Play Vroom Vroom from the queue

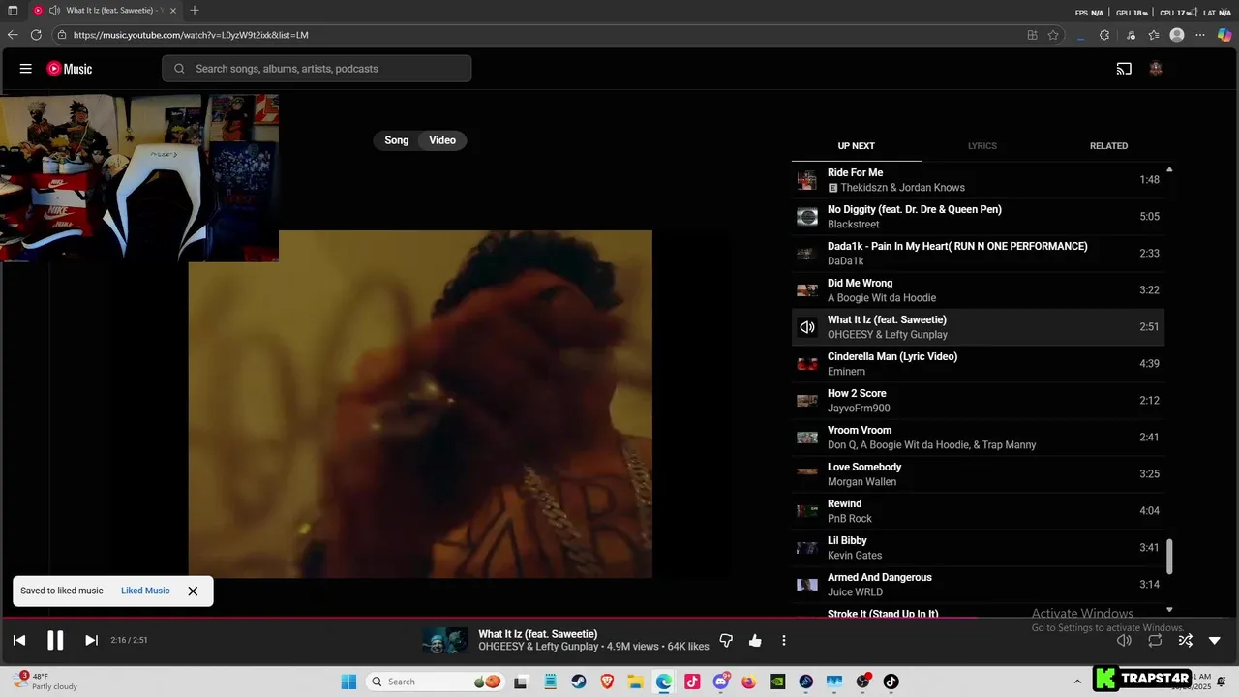(978, 438)
